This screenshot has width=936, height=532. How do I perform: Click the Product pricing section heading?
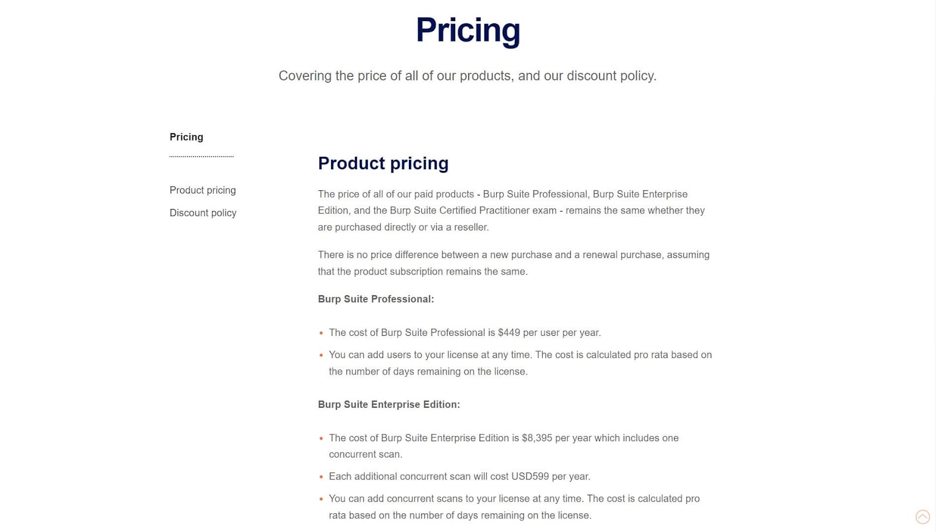pyautogui.click(x=383, y=163)
